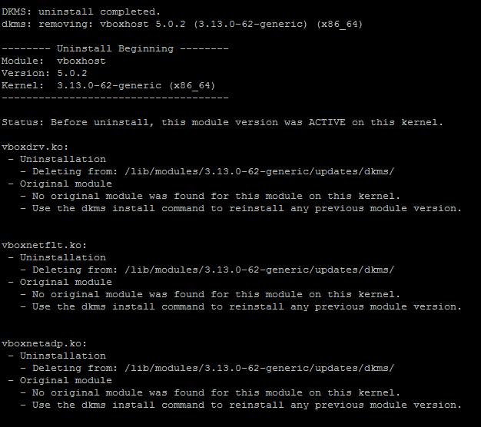481x427 pixels.
Task: Click the dashed separator line below Kernel
Action: click(114, 98)
